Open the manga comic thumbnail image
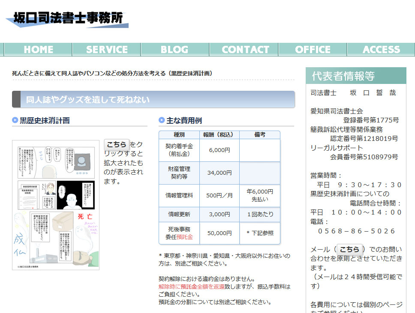The image size is (415, 313). [x=56, y=203]
